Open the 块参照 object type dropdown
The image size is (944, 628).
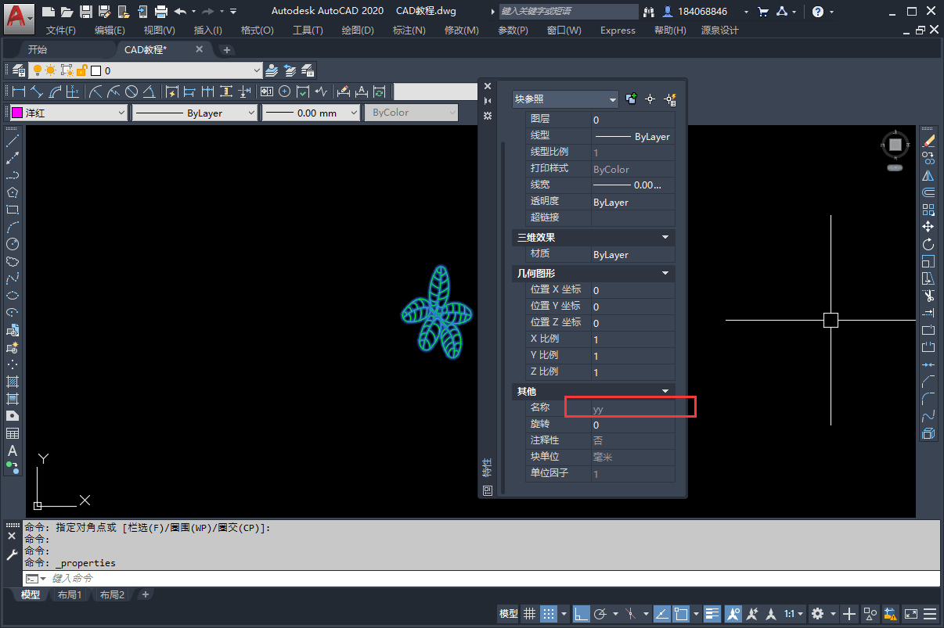[565, 99]
